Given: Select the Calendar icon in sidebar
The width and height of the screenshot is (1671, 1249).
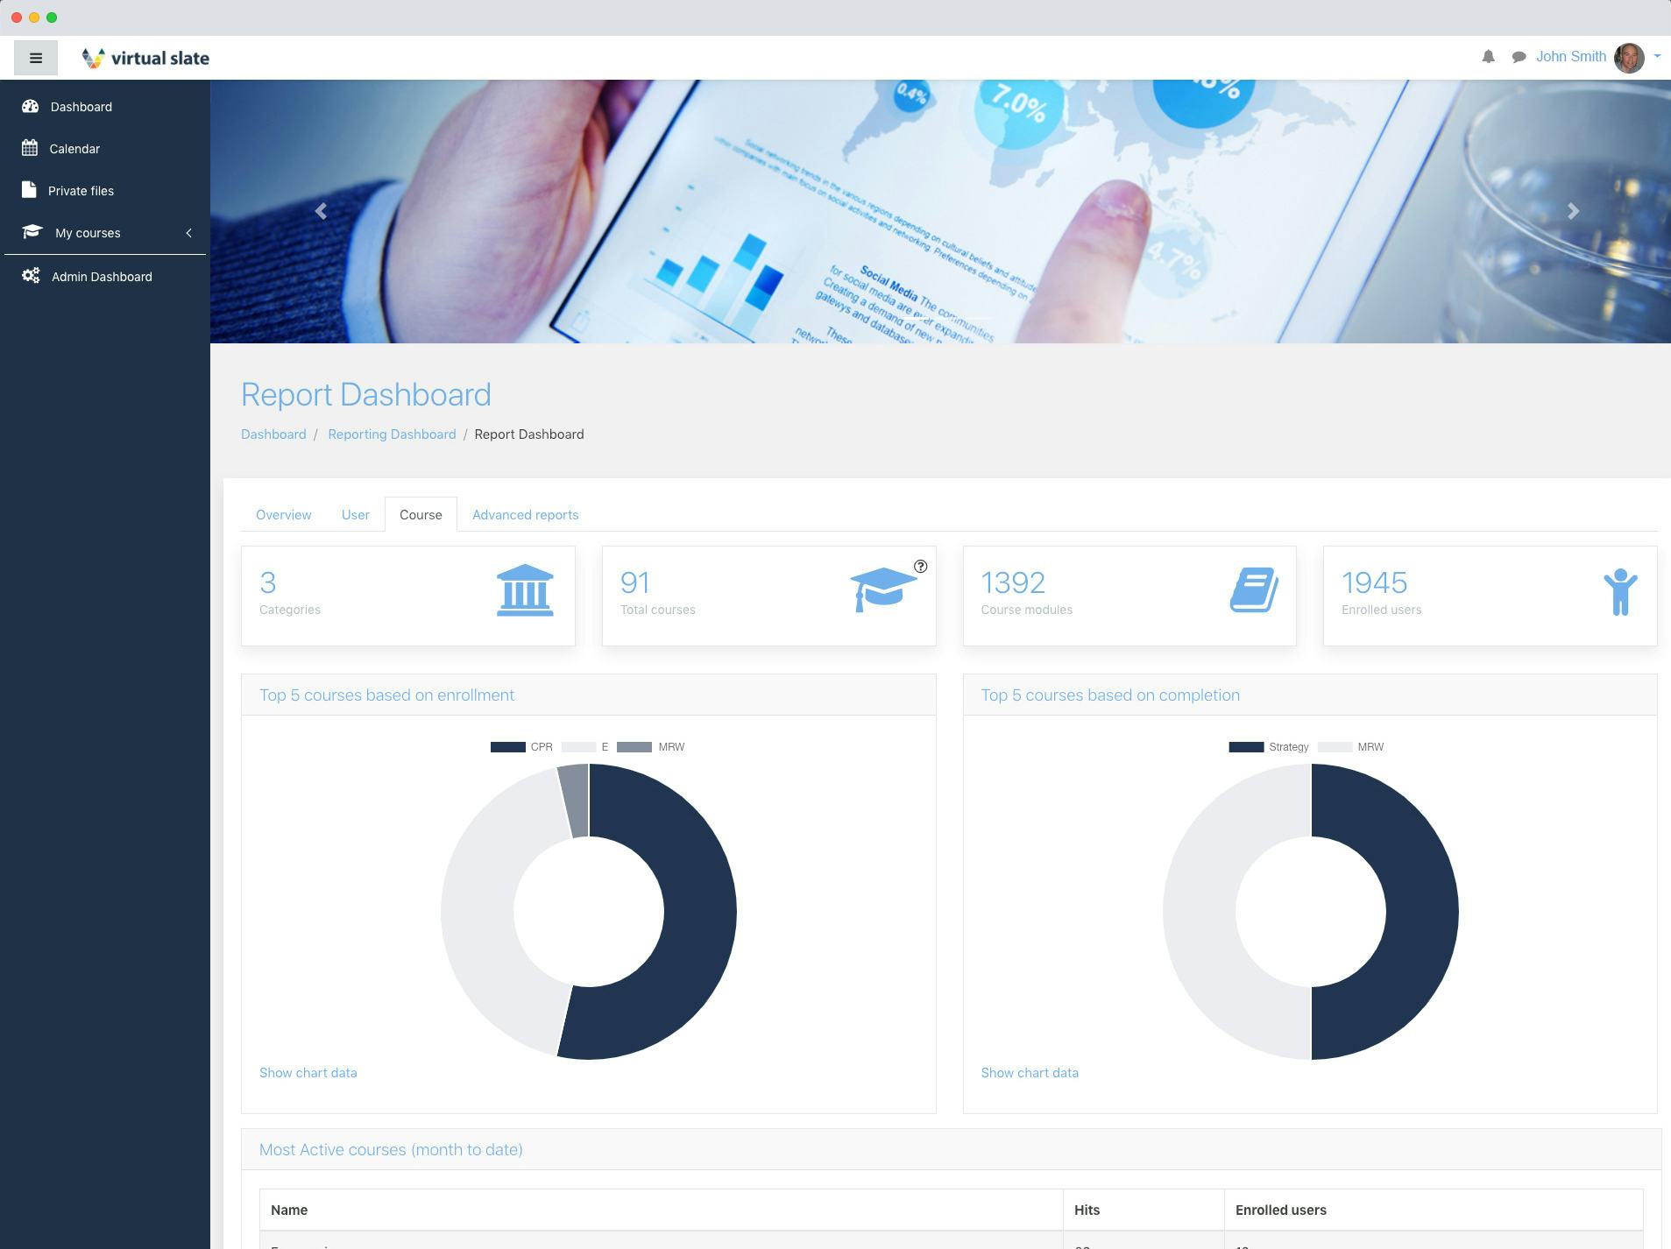Looking at the screenshot, I should [31, 148].
